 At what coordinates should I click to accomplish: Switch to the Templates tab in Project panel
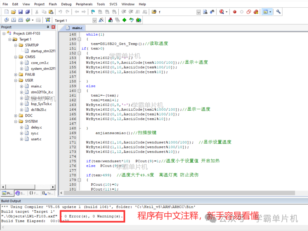pyautogui.click(x=48, y=193)
